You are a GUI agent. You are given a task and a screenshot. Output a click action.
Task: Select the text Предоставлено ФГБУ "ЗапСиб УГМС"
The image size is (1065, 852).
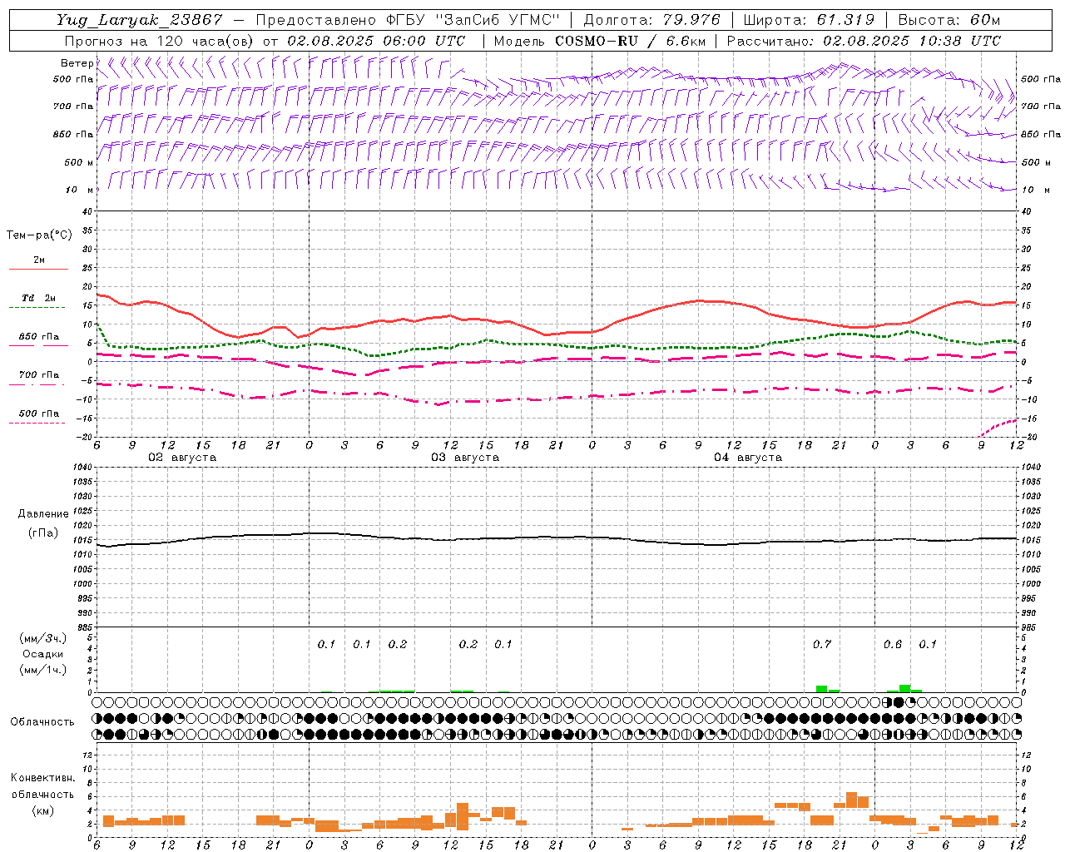[x=408, y=20]
